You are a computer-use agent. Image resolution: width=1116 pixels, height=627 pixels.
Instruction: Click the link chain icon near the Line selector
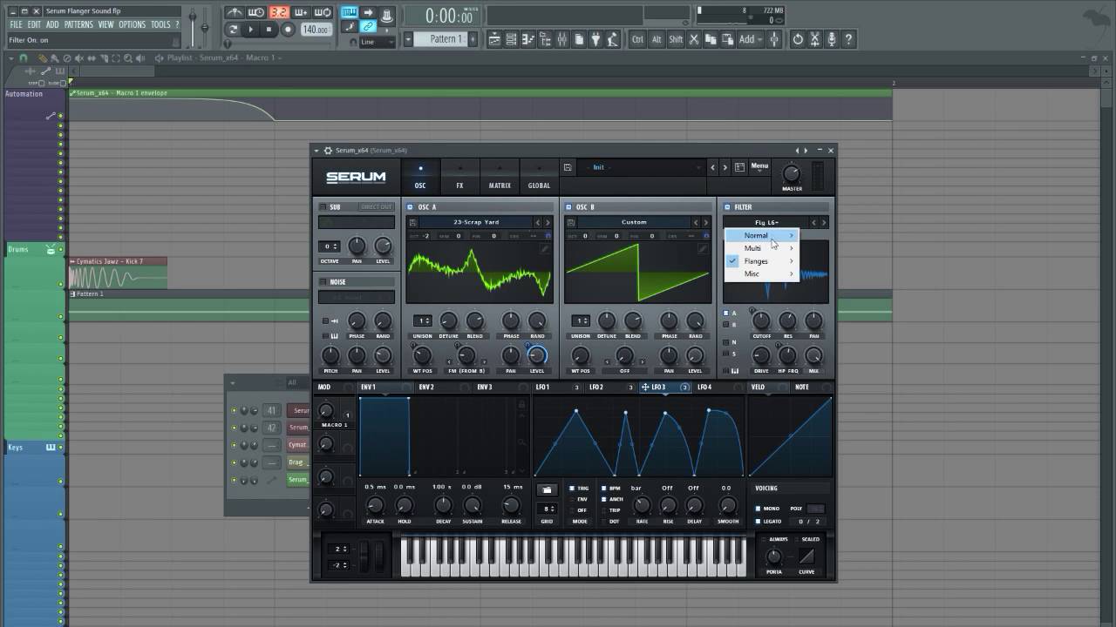tap(369, 27)
